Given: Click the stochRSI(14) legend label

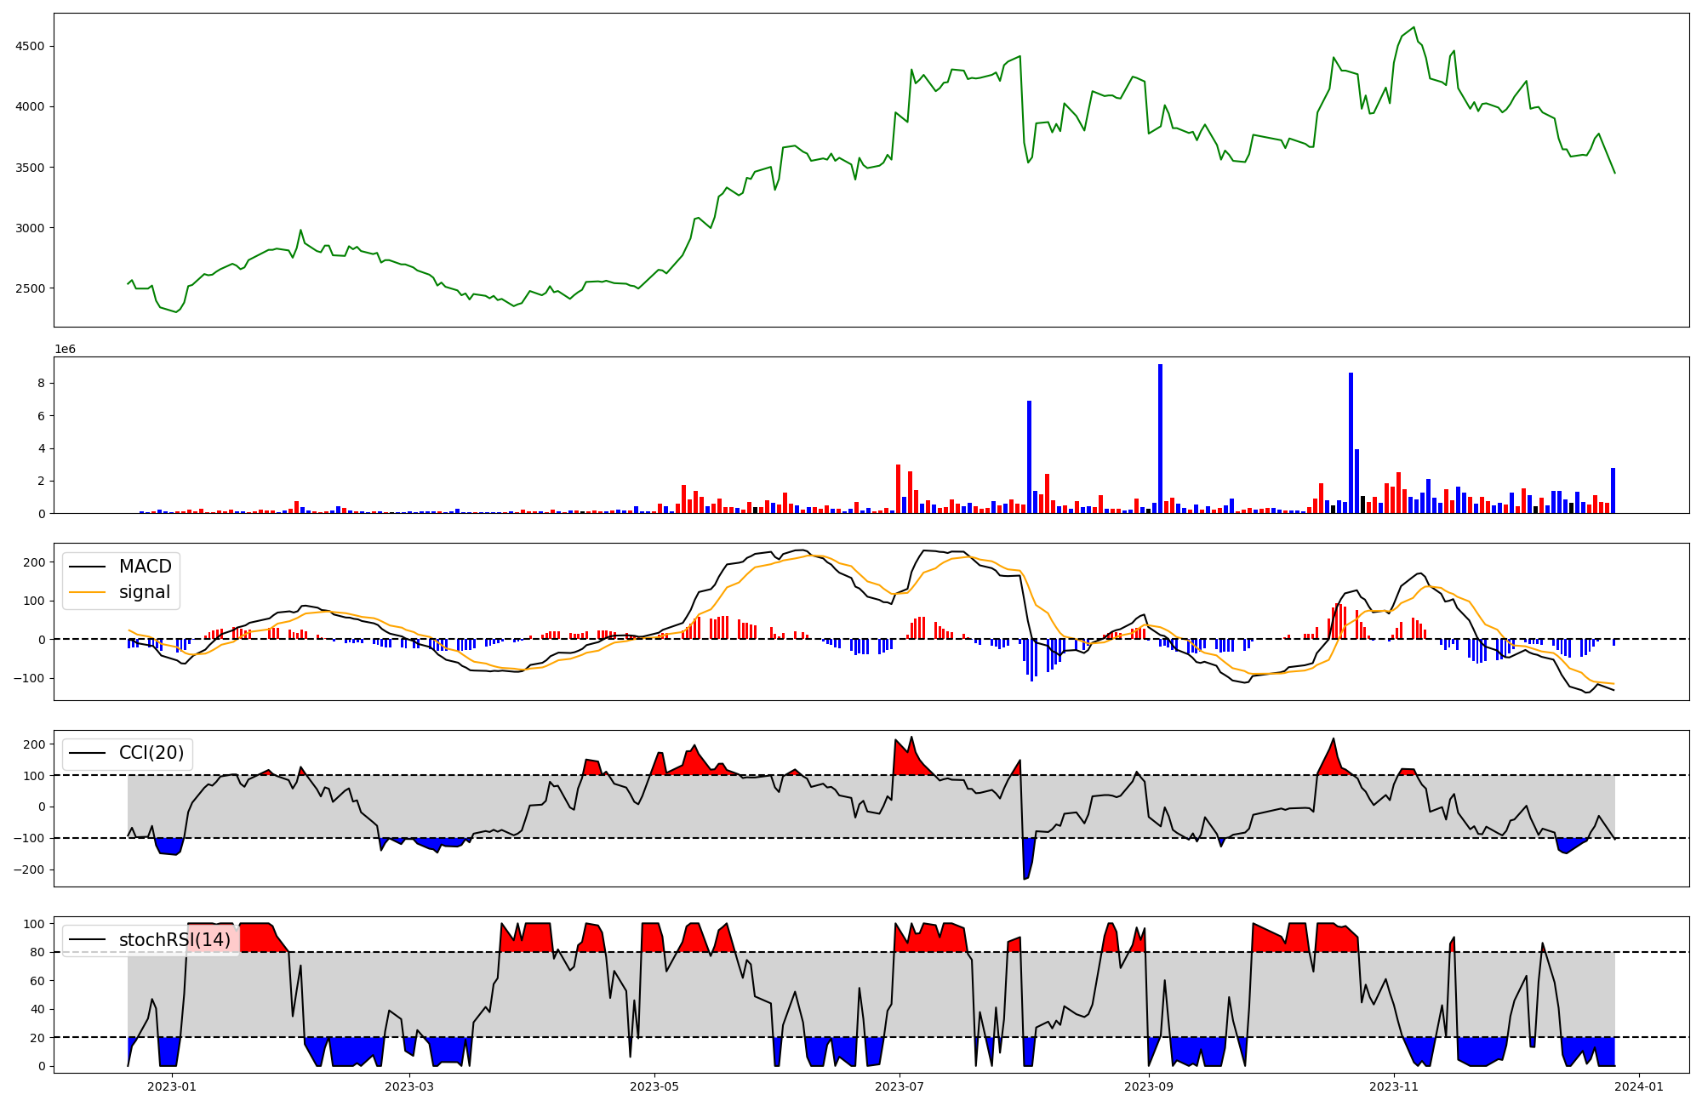Looking at the screenshot, I should pos(174,940).
